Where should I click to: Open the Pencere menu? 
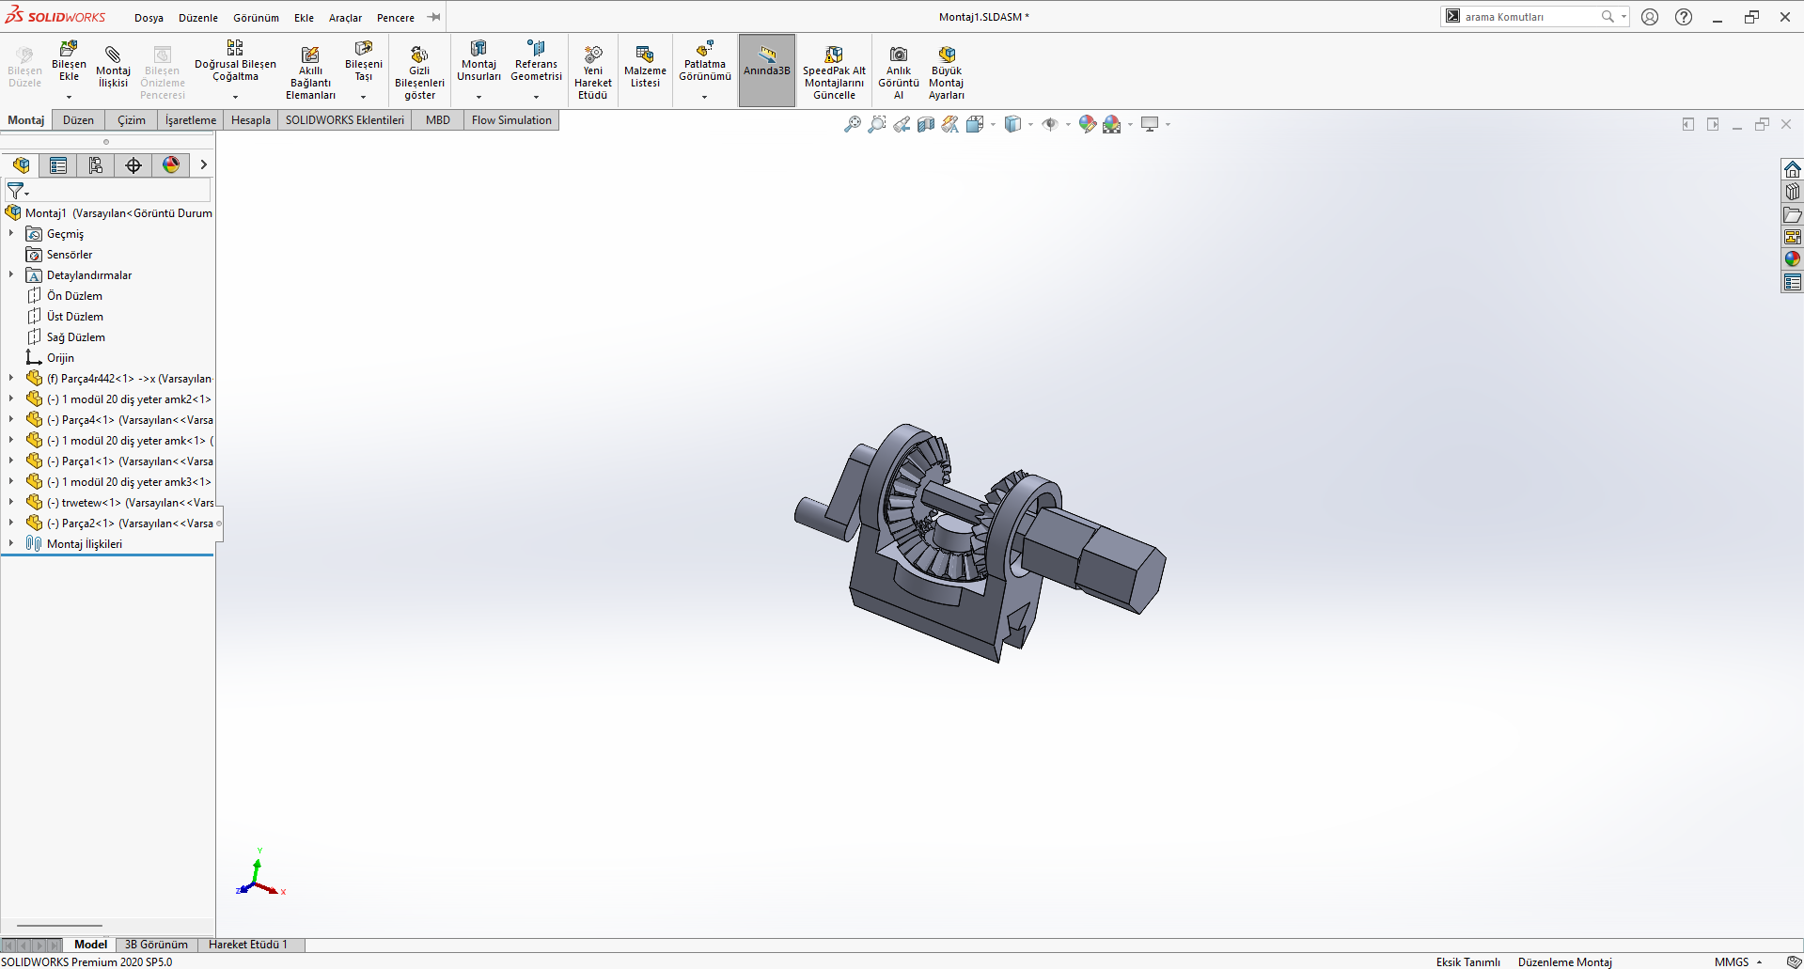[x=396, y=18]
